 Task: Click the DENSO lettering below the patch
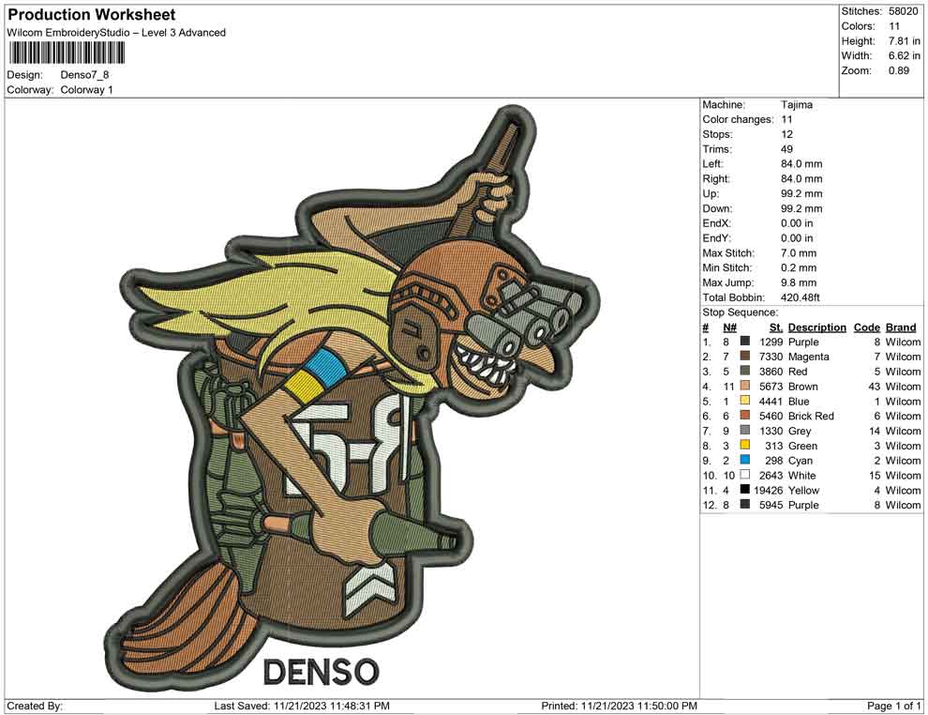(321, 672)
